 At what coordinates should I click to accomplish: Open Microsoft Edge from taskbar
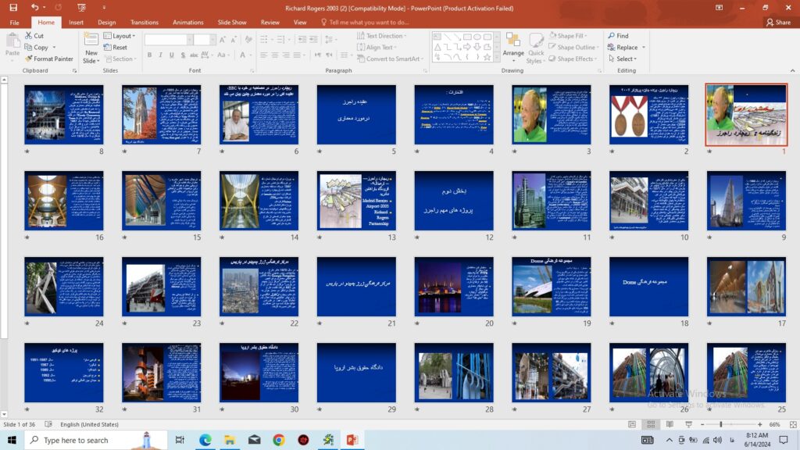point(205,440)
